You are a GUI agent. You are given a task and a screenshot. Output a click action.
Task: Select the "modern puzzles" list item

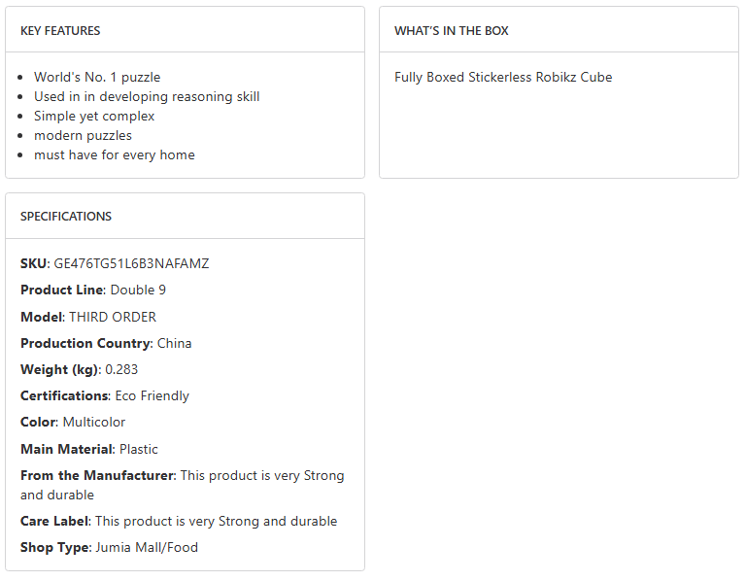83,136
